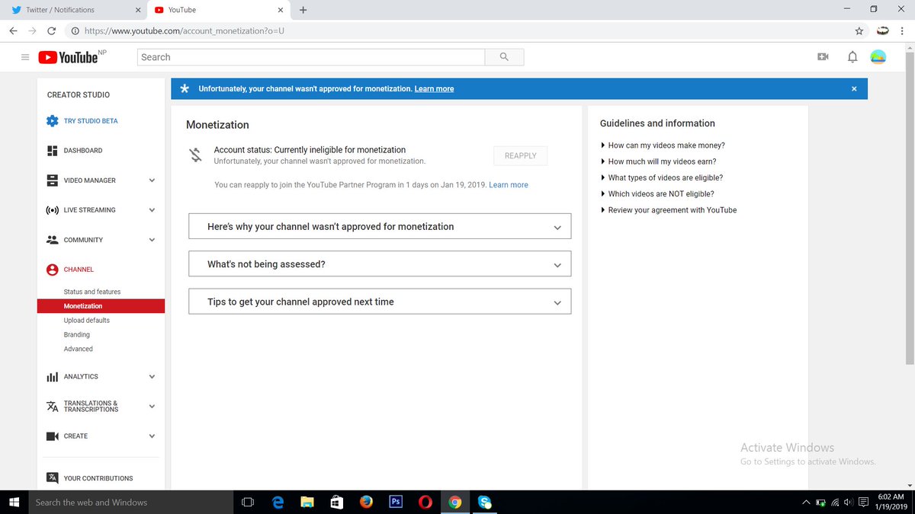This screenshot has width=915, height=514.
Task: Click TRY STUDIO BETA link
Action: click(90, 121)
